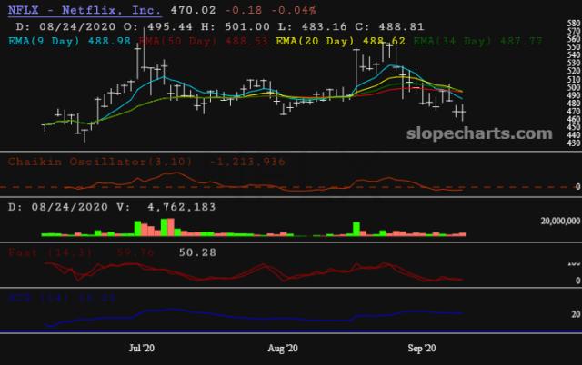The width and height of the screenshot is (582, 365).
Task: Open the NFLX - Netflix, Inc. title link
Action: pos(85,10)
